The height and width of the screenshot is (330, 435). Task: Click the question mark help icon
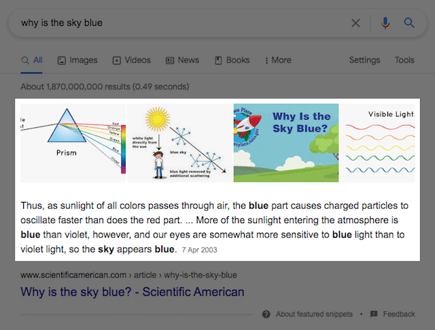(266, 314)
